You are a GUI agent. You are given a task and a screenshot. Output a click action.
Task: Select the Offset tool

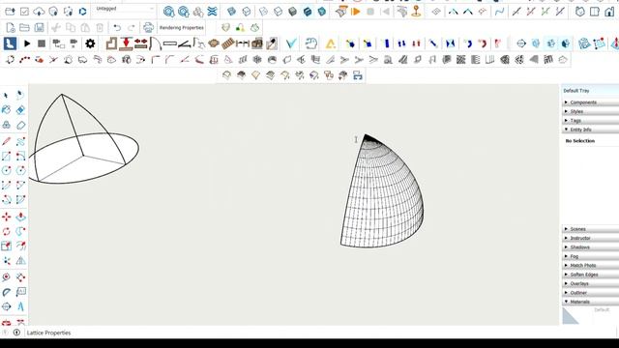(x=20, y=246)
